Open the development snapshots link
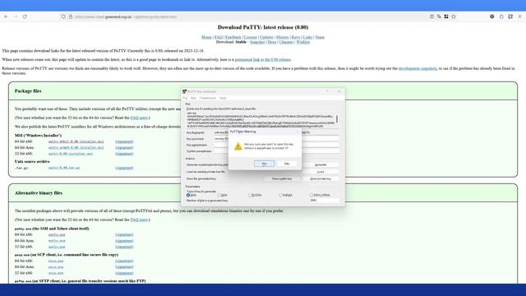 coord(418,68)
